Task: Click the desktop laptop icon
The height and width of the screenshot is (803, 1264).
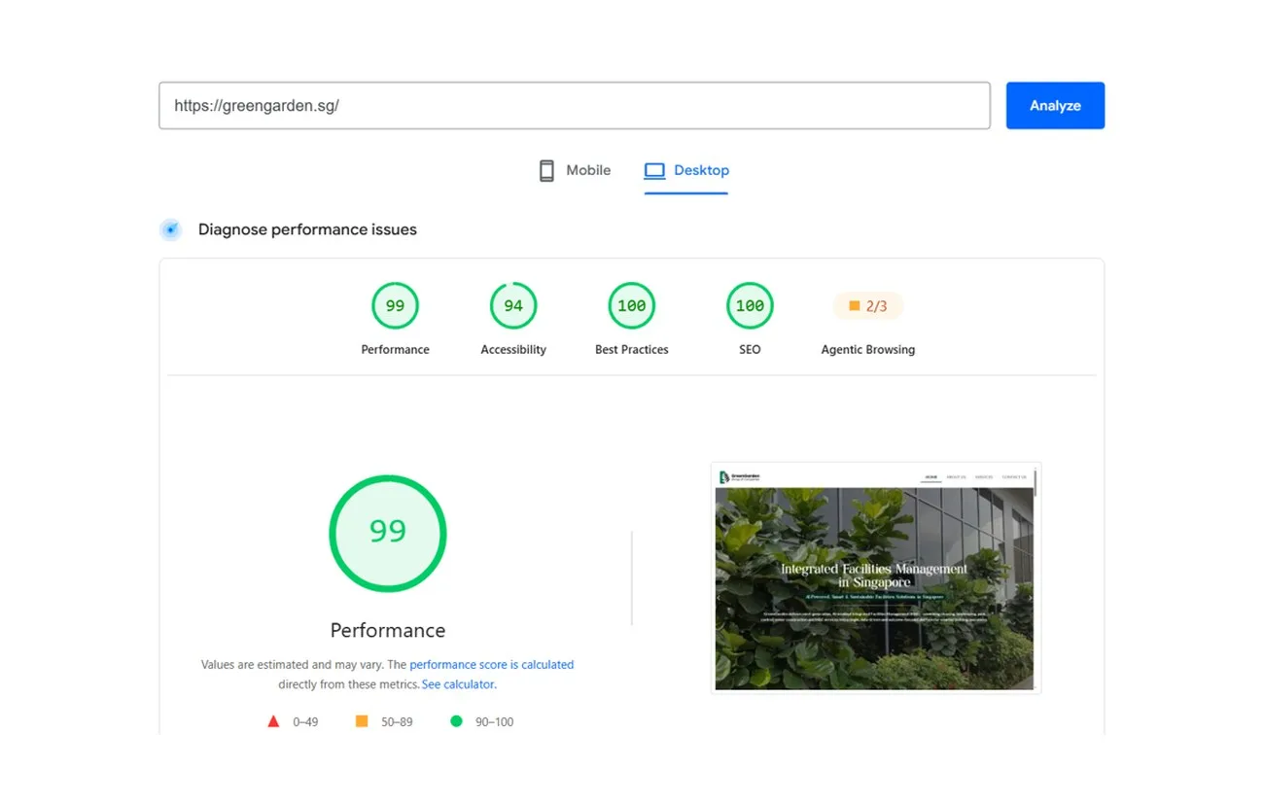Action: coord(654,171)
